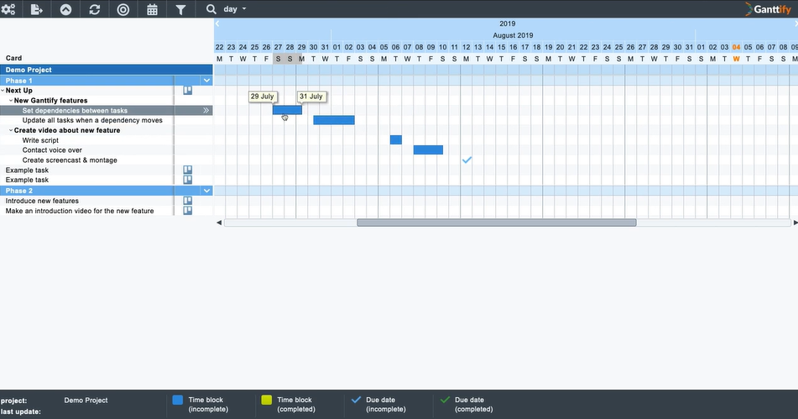Click the Card column header
Image resolution: width=798 pixels, height=419 pixels.
(x=13, y=58)
